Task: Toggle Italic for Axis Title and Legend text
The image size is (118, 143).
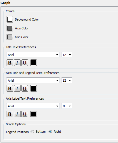Action: [x=17, y=88]
